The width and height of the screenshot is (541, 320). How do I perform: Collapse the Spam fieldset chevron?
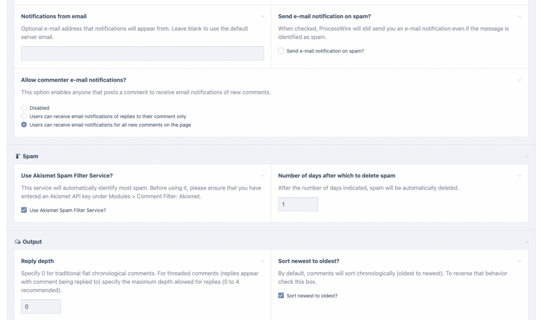coord(527,157)
